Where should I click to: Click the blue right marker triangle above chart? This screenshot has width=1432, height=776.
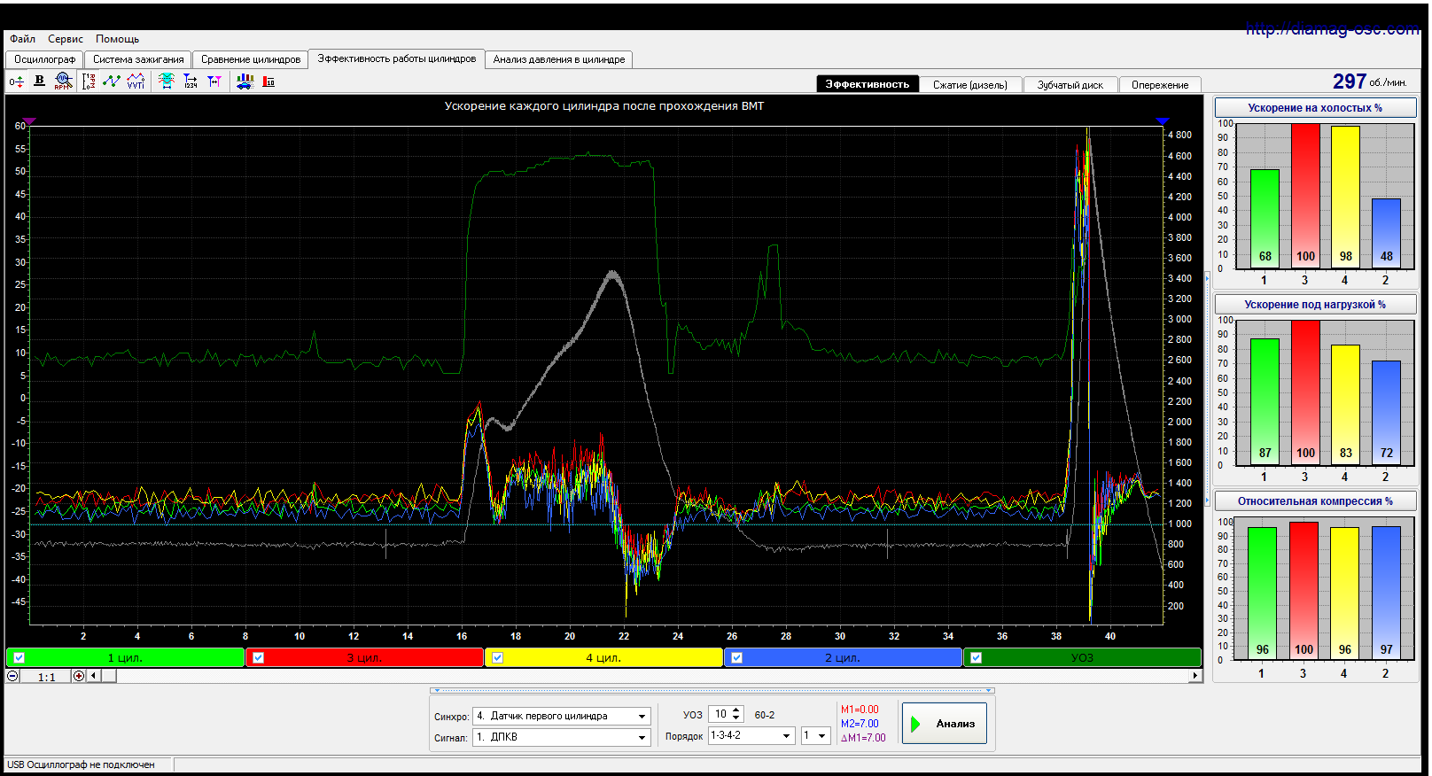pyautogui.click(x=1163, y=121)
